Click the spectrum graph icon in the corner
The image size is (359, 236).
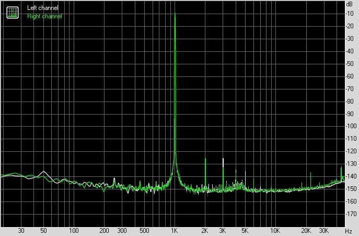coord(13,13)
